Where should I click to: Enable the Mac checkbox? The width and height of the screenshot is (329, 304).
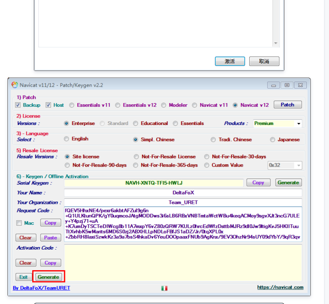[x=19, y=223]
